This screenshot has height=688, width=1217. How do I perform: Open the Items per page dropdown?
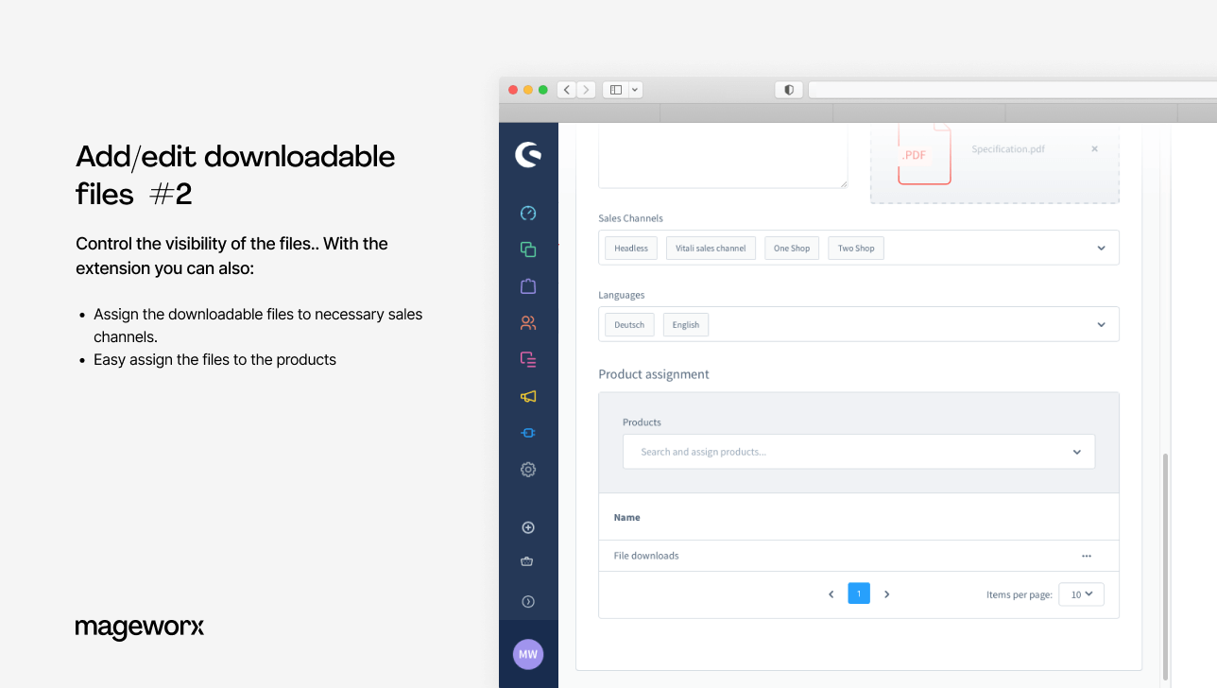(x=1081, y=594)
